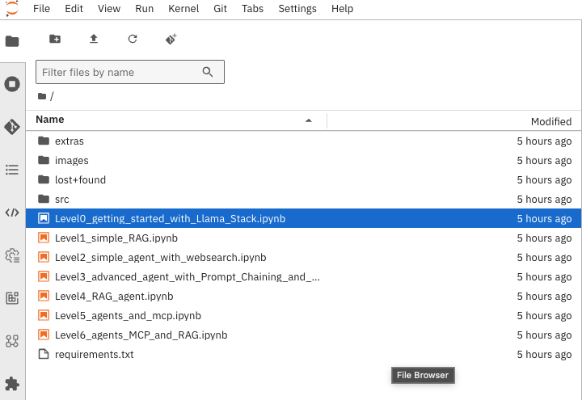Refresh the file list
This screenshot has height=400, width=582.
pos(133,39)
